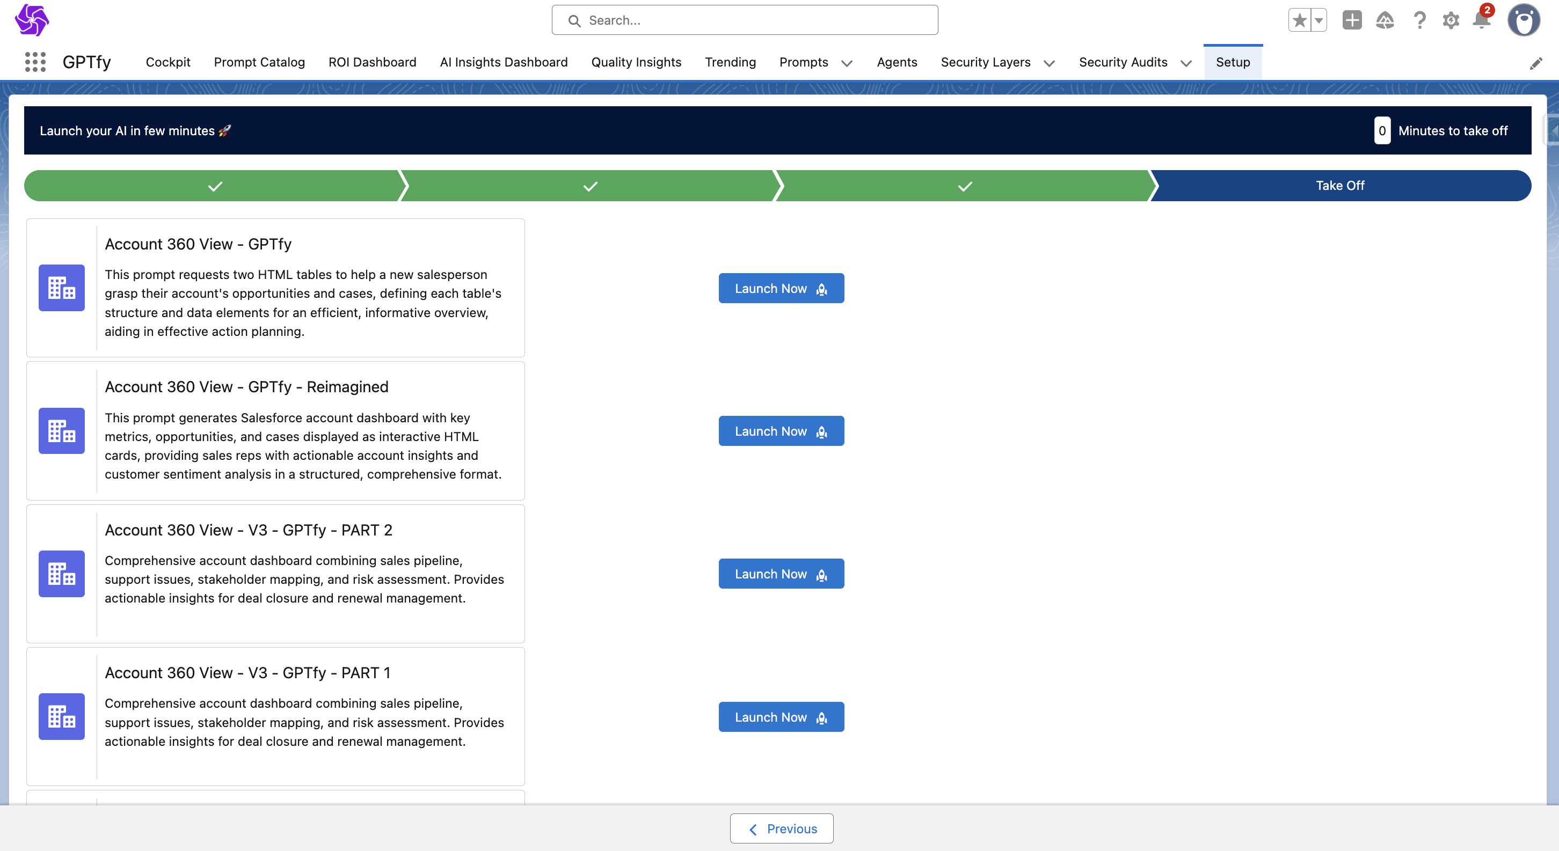Switch to the ROI Dashboard tab
Viewport: 1559px width, 851px height.
[x=372, y=62]
